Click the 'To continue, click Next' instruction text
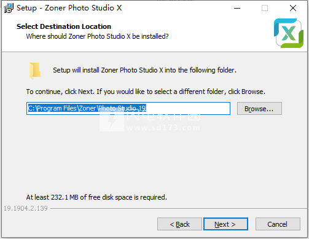309x239 pixels. pyautogui.click(x=146, y=92)
